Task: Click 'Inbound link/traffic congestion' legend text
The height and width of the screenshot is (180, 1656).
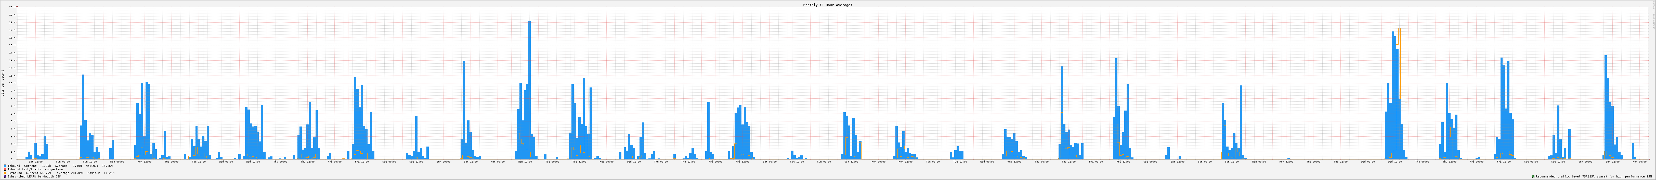Action: pos(35,169)
